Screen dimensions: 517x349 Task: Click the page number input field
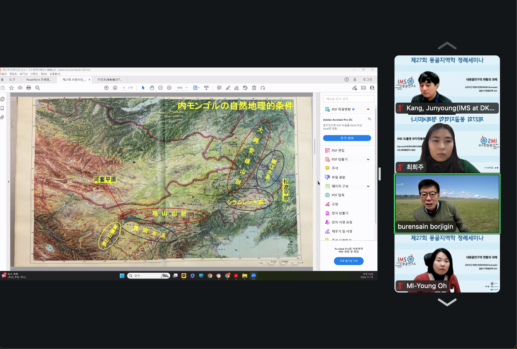[x=124, y=88]
